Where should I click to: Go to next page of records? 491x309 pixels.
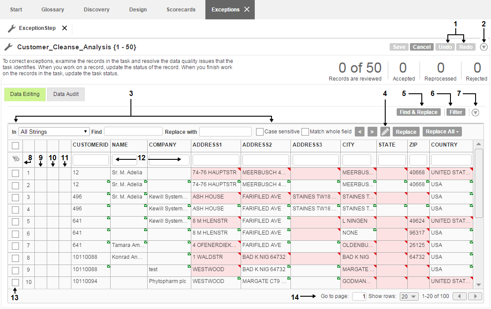pyautogui.click(x=475, y=296)
